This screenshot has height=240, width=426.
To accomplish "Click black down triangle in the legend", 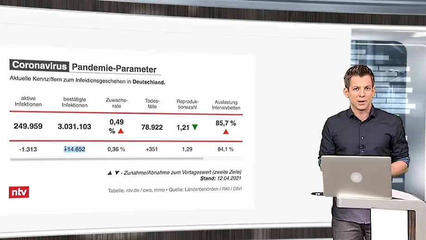I will click(x=117, y=173).
